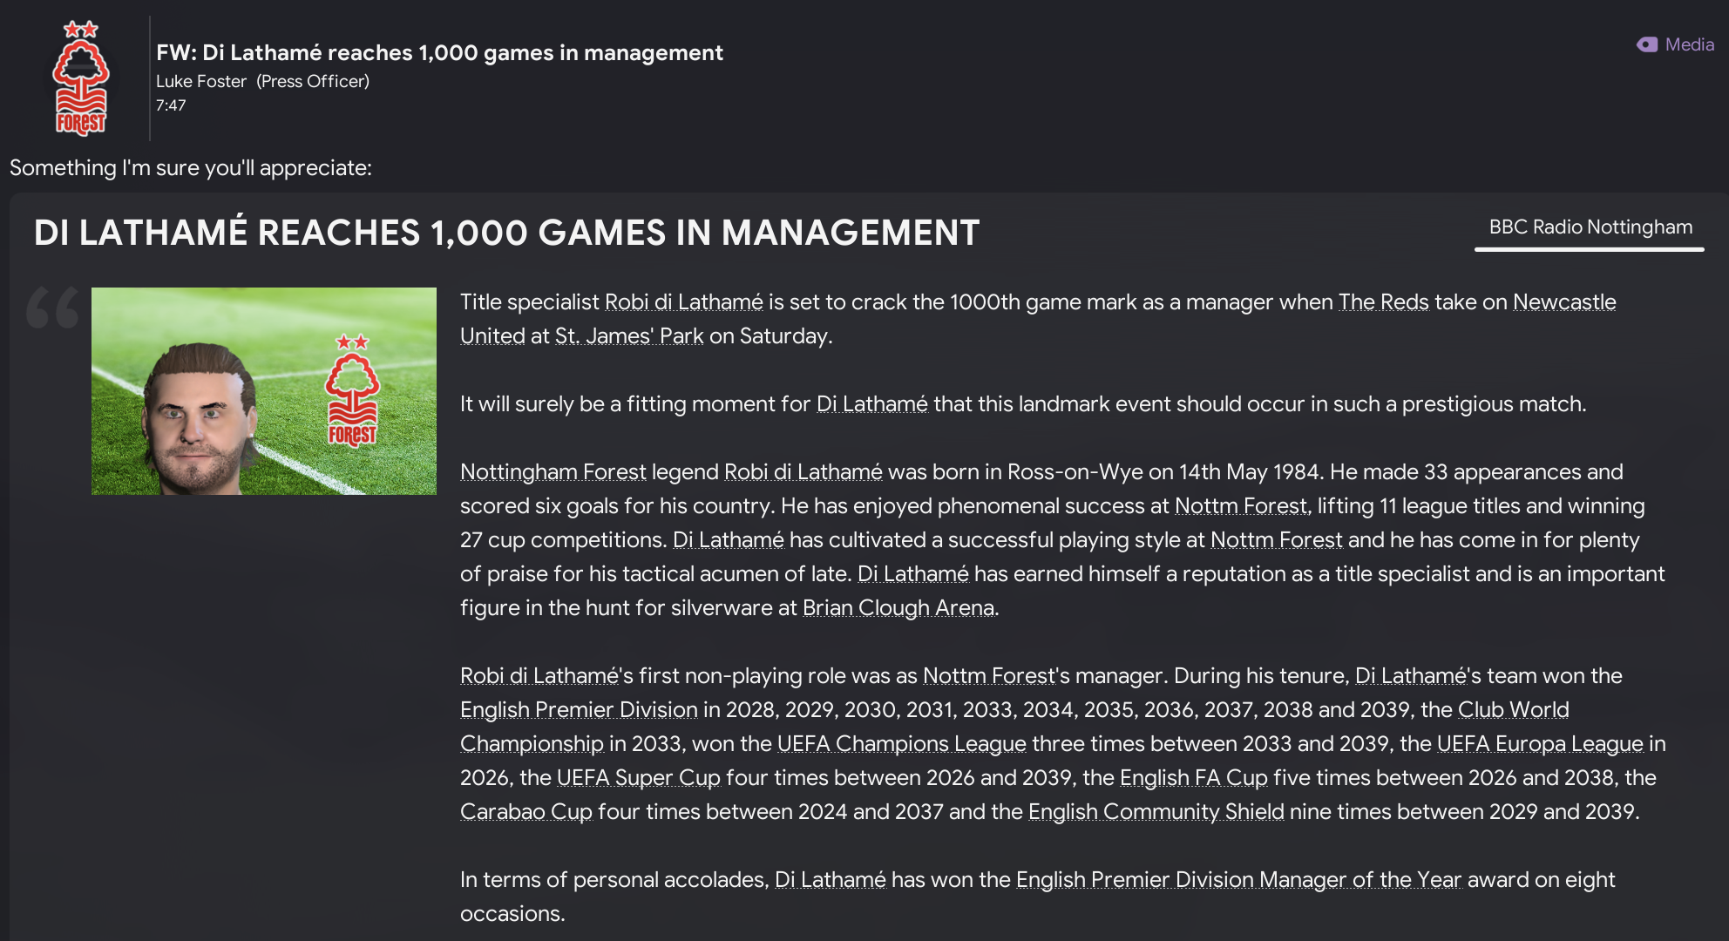Follow the English Community Shield link
Image resolution: width=1729 pixels, height=941 pixels.
pos(1156,812)
